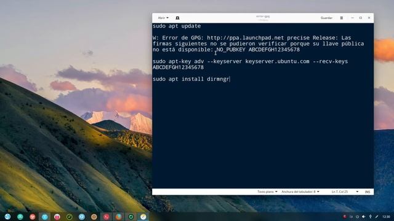Click the 'W: Error de GPG' warning line
The width and height of the screenshot is (394, 221).
tap(252, 38)
